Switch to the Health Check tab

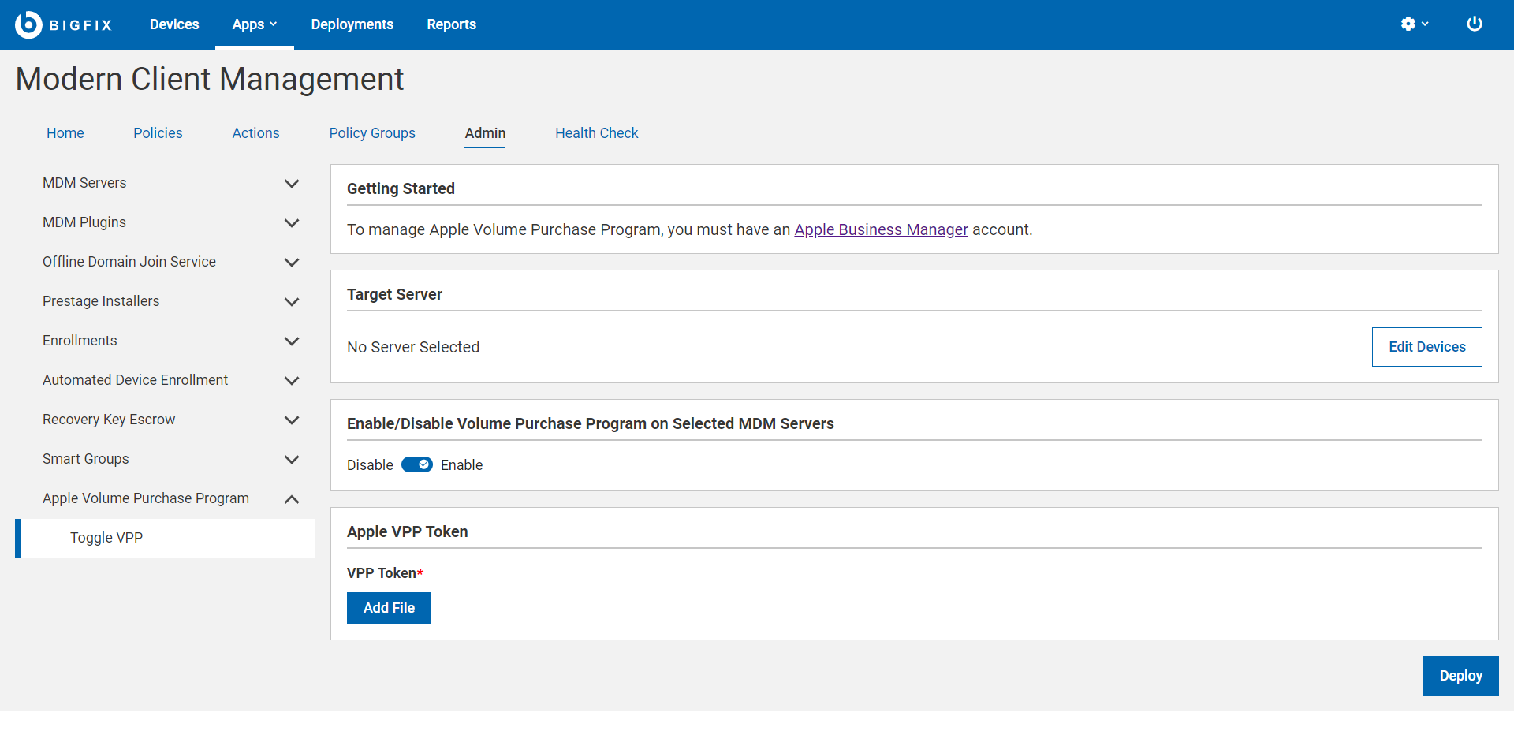point(596,133)
